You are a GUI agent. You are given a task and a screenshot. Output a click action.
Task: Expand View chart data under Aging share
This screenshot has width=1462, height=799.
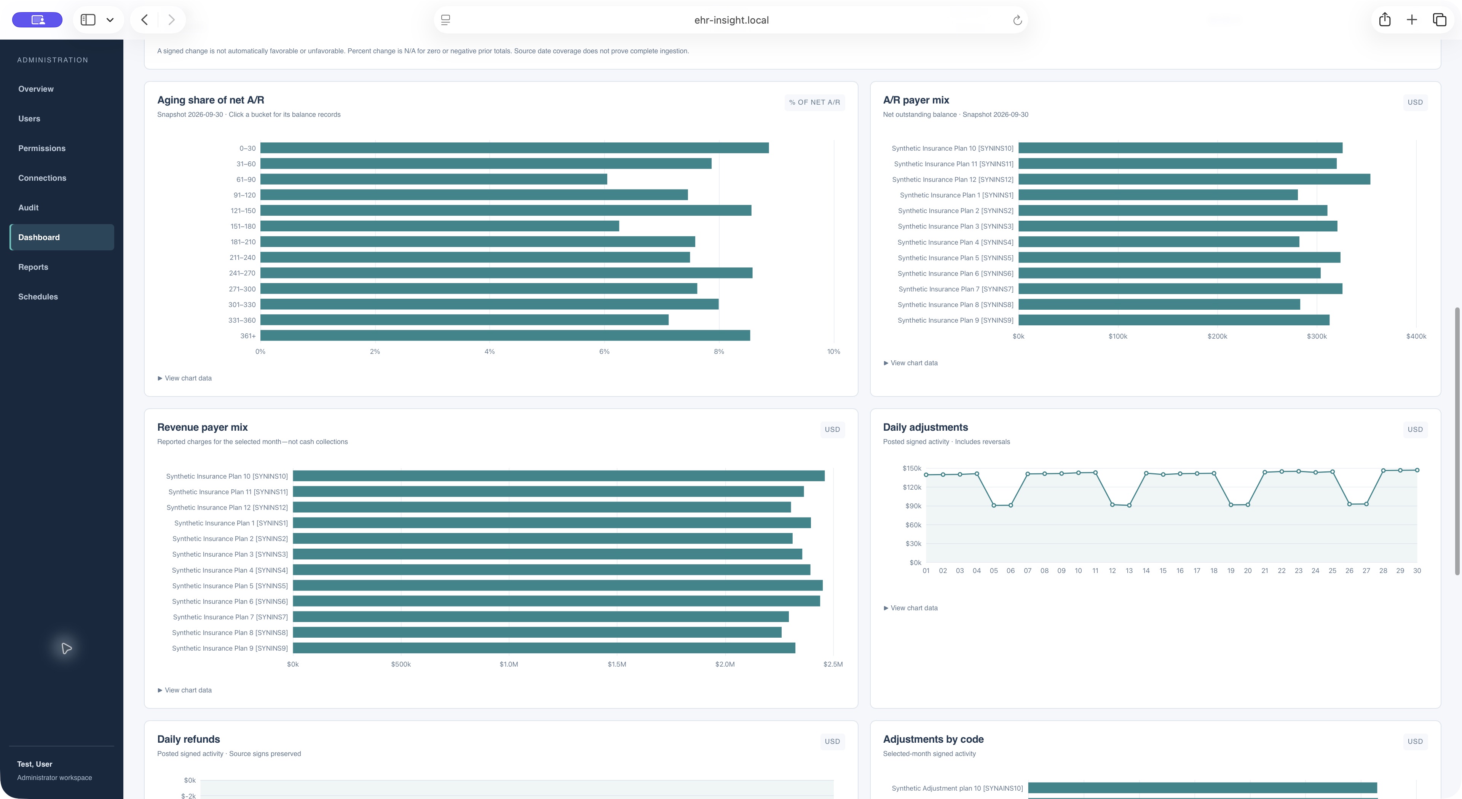(x=184, y=378)
